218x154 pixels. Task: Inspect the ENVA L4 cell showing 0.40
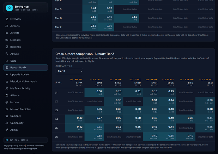[x=75, y=119]
